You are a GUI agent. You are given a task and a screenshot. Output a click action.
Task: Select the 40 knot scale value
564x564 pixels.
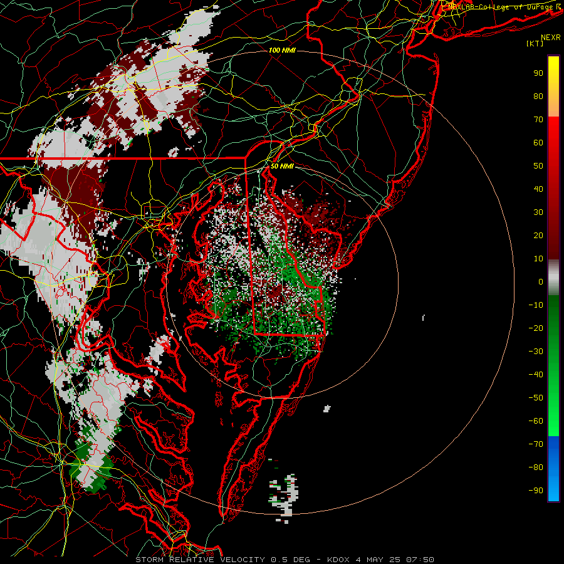pos(538,189)
